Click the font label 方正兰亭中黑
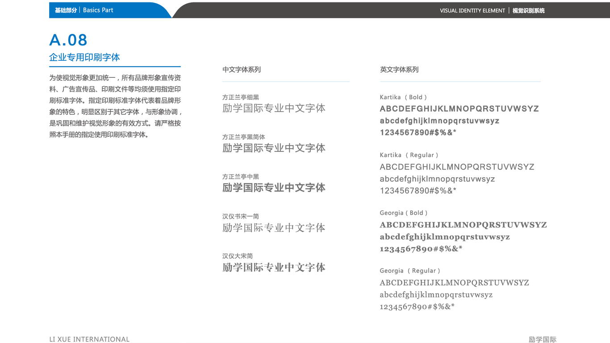The width and height of the screenshot is (610, 343). point(241,177)
